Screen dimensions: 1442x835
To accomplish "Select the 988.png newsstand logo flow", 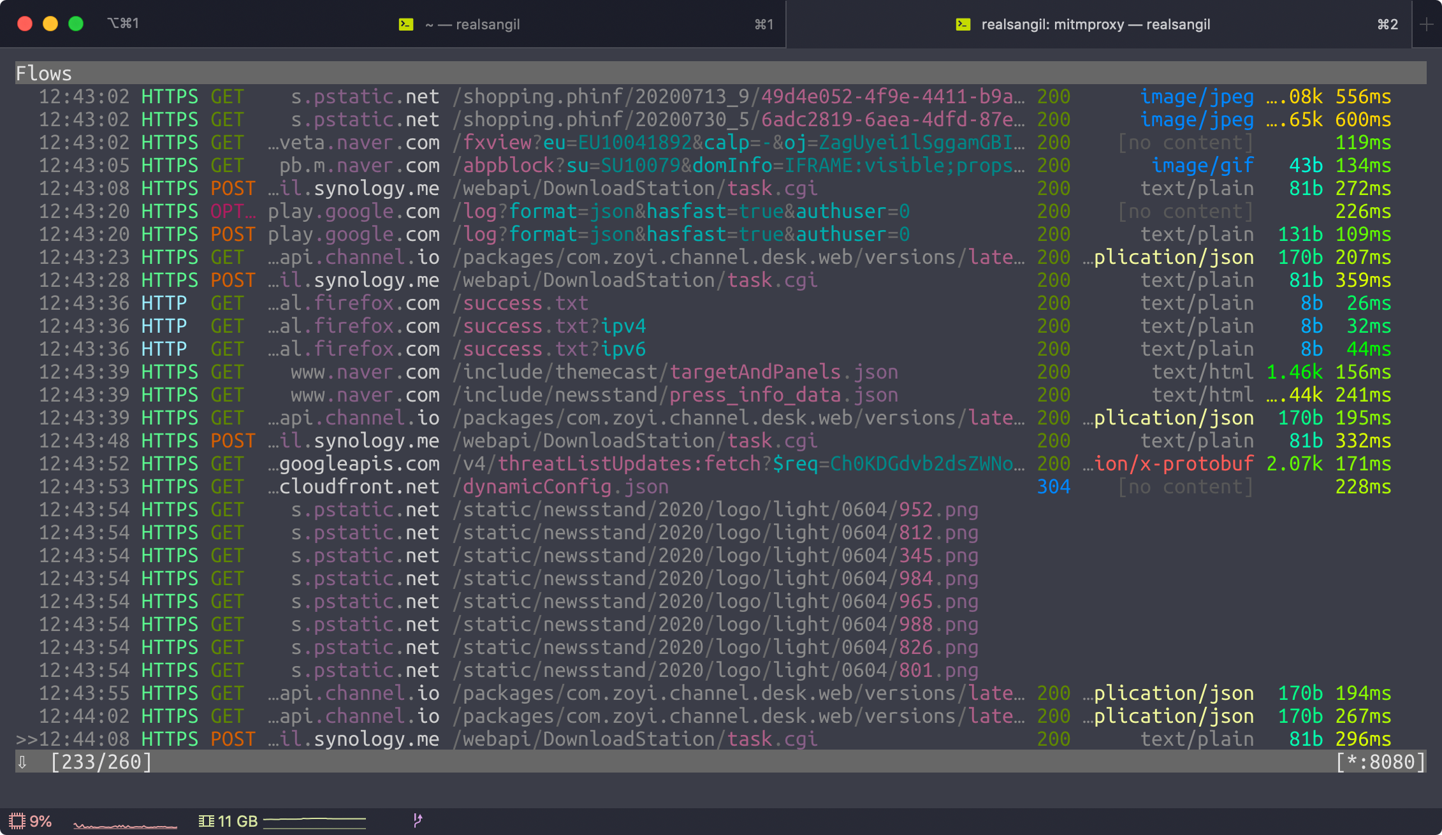I will coord(720,624).
